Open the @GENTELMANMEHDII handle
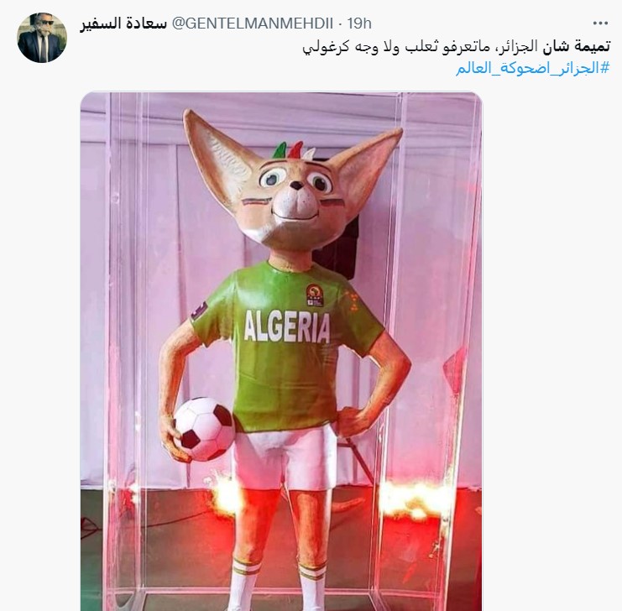Screen dimensions: 622x611 (253, 23)
